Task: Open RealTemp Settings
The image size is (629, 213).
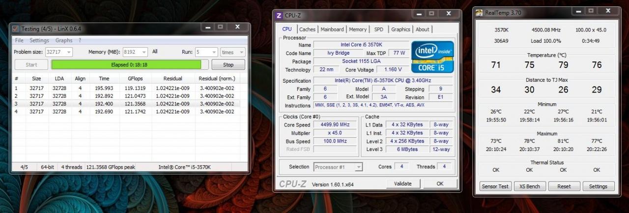Action: (x=598, y=186)
